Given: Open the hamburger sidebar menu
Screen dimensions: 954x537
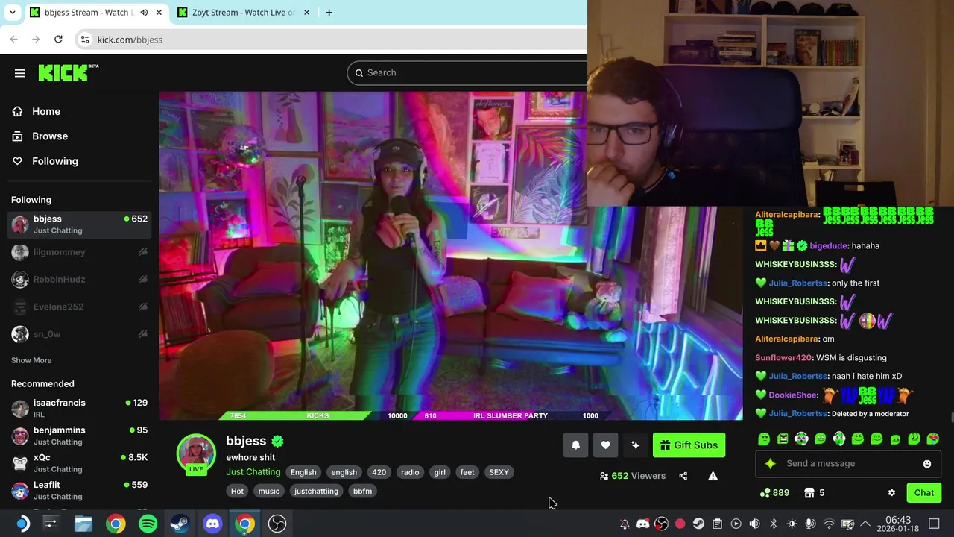Looking at the screenshot, I should click(20, 73).
